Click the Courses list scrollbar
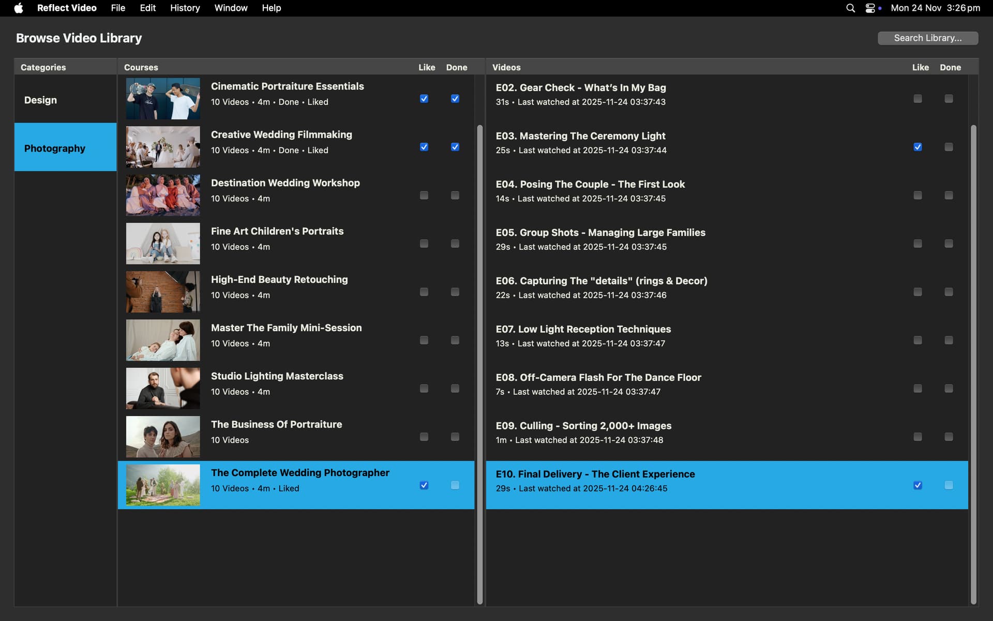Viewport: 993px width, 621px height. (479, 362)
